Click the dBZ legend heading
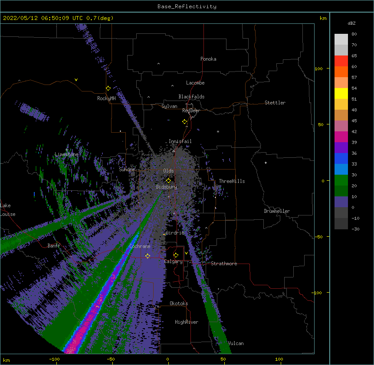The height and width of the screenshot is (365, 374). (x=351, y=23)
